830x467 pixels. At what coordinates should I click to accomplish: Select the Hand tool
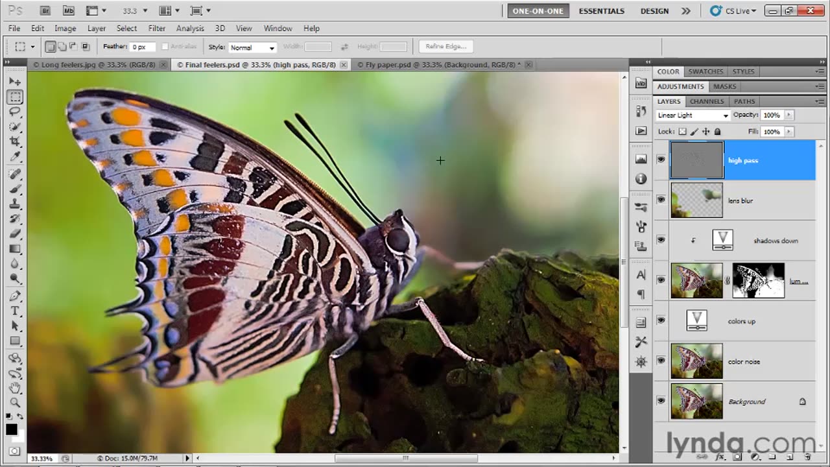click(15, 387)
